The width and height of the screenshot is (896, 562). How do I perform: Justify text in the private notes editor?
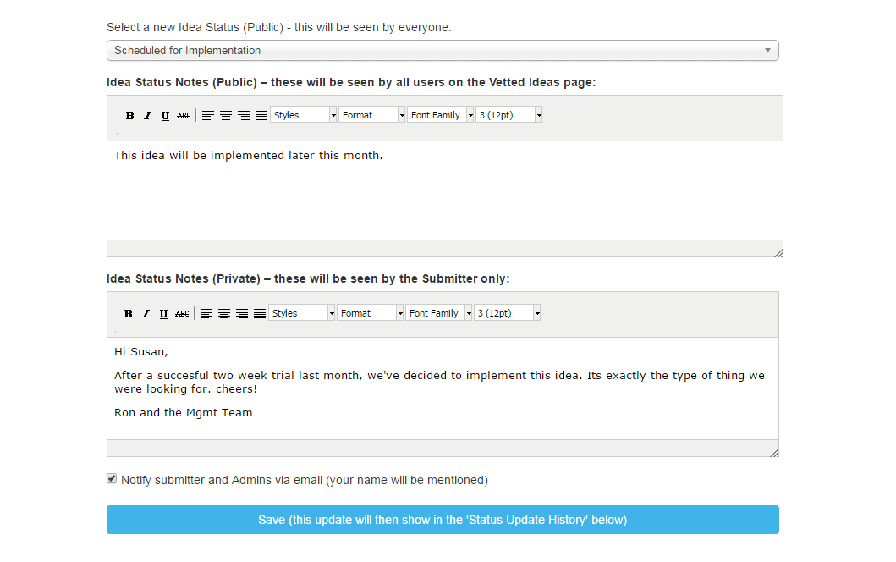click(x=259, y=313)
